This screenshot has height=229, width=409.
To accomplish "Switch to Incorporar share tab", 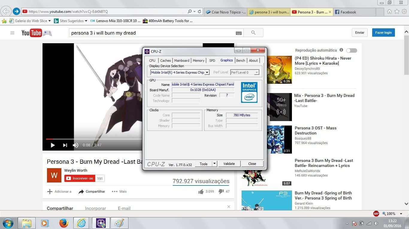I will [x=96, y=208].
